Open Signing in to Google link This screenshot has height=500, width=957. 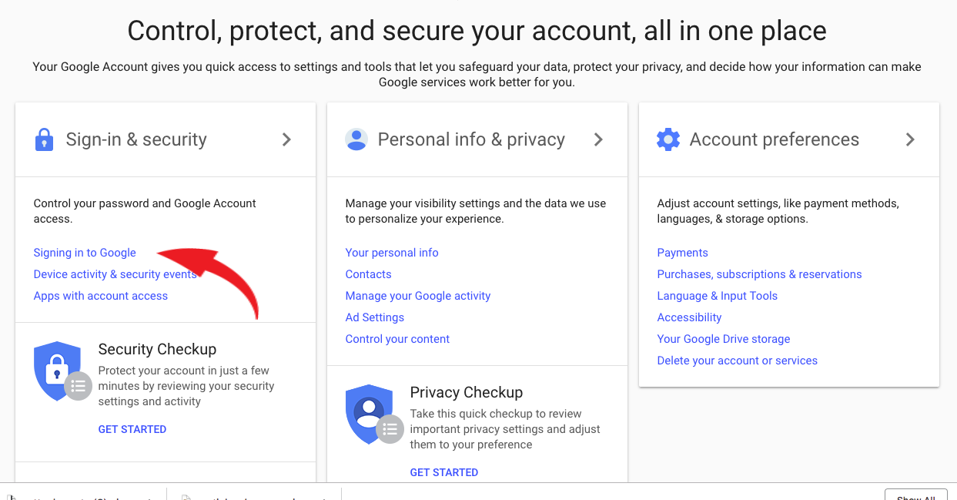[85, 253]
